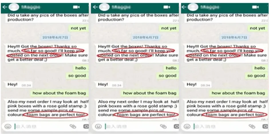Image resolution: width=271 pixels, height=134 pixels.
Task: Start a video call in the leftmost chat
Action: [76, 7]
